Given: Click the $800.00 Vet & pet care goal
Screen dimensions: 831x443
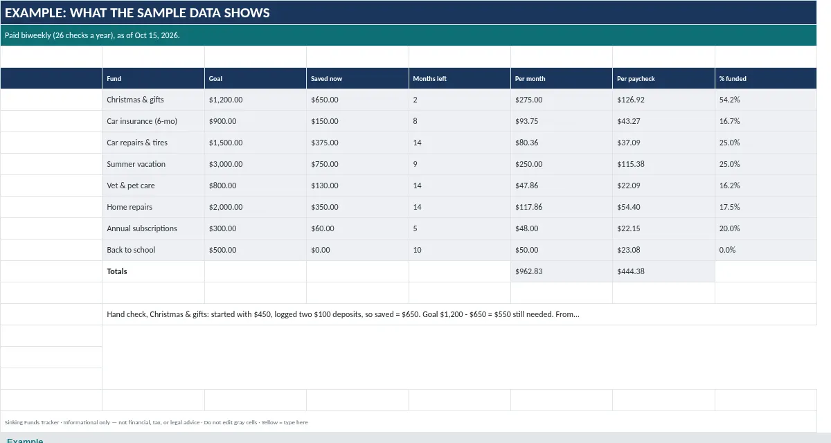Looking at the screenshot, I should pos(256,186).
